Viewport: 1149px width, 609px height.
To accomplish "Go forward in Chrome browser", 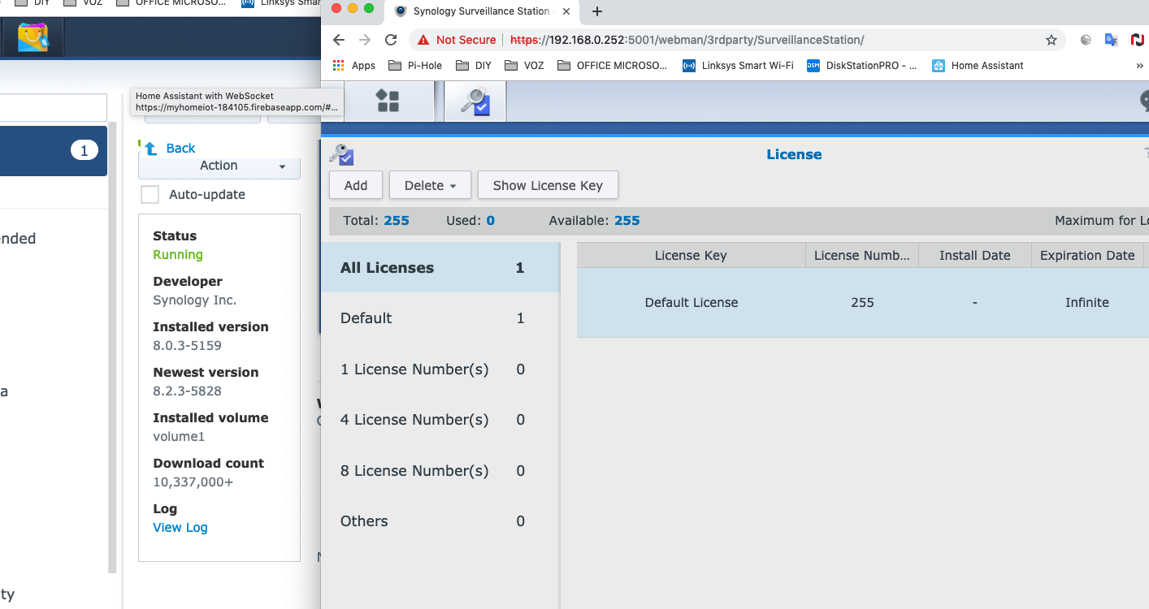I will tap(365, 40).
